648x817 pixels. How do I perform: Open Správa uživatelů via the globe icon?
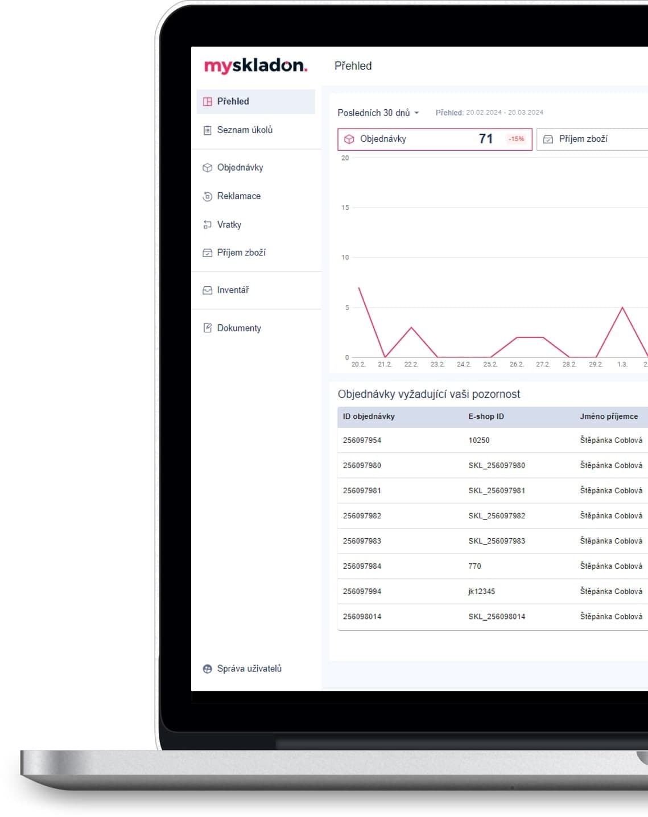(207, 669)
